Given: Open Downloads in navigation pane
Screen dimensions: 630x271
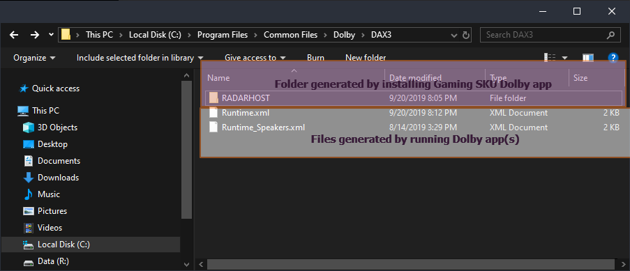Looking at the screenshot, I should point(59,178).
